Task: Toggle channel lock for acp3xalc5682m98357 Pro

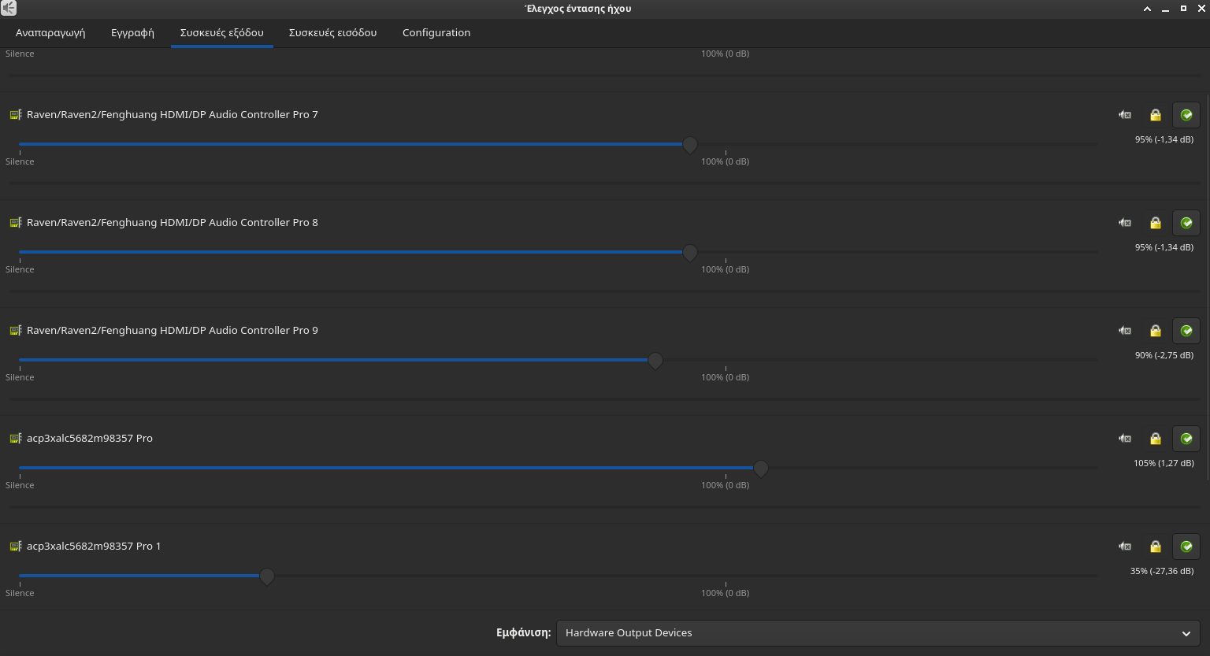Action: [1156, 439]
